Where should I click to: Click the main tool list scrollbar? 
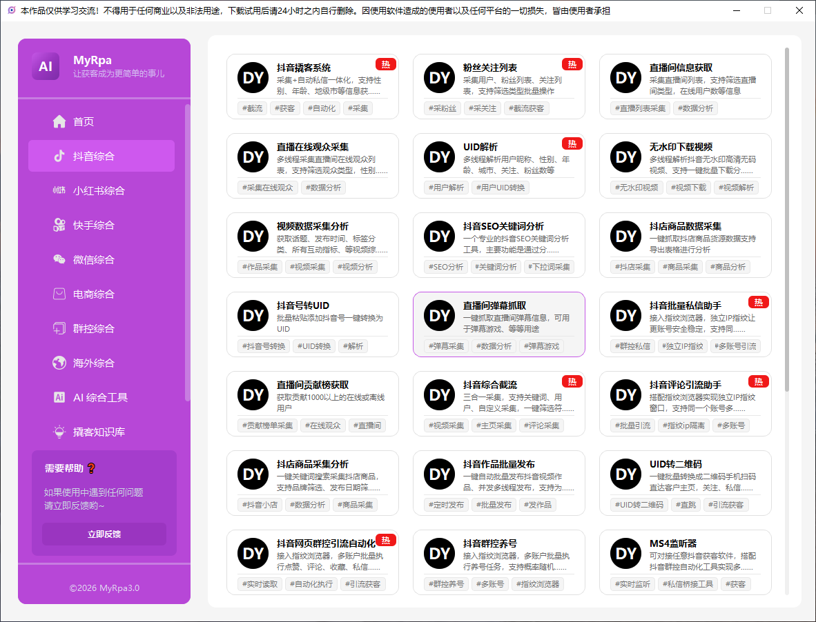tap(786, 219)
